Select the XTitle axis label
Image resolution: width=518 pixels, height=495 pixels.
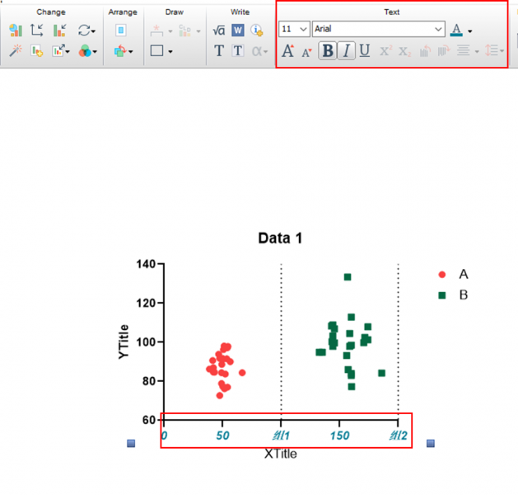pos(281,454)
